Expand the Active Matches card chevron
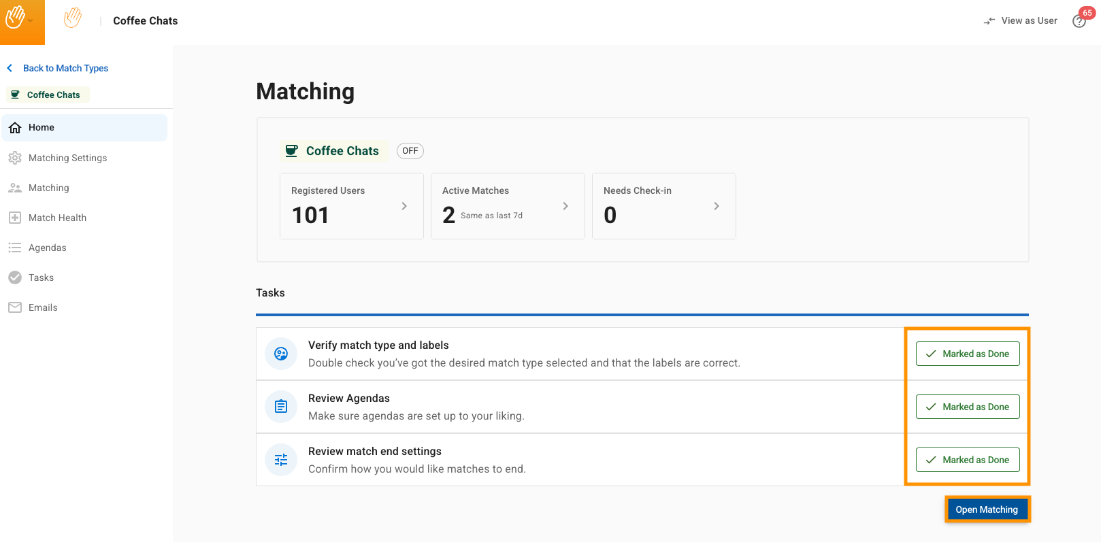Screen dimensions: 1101x542 (x=565, y=206)
